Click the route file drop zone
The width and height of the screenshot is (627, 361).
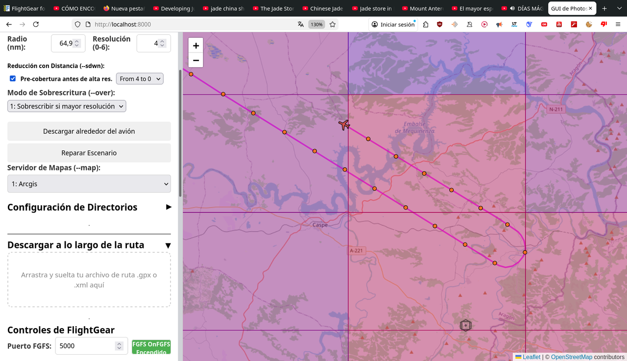(89, 280)
